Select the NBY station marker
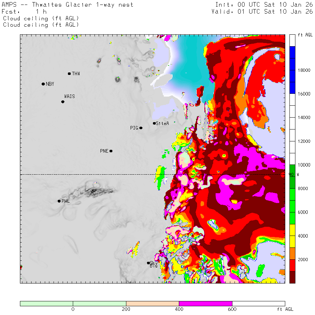The height and width of the screenshot is (315, 315). pyautogui.click(x=43, y=84)
